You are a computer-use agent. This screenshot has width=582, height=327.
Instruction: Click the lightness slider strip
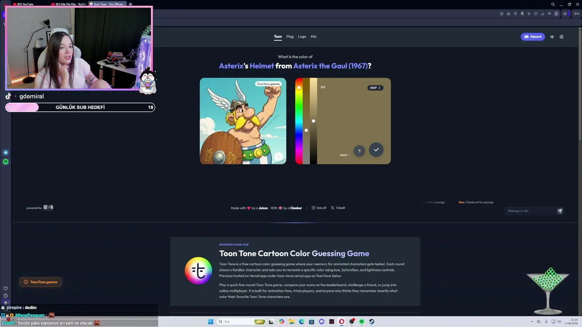(x=313, y=121)
